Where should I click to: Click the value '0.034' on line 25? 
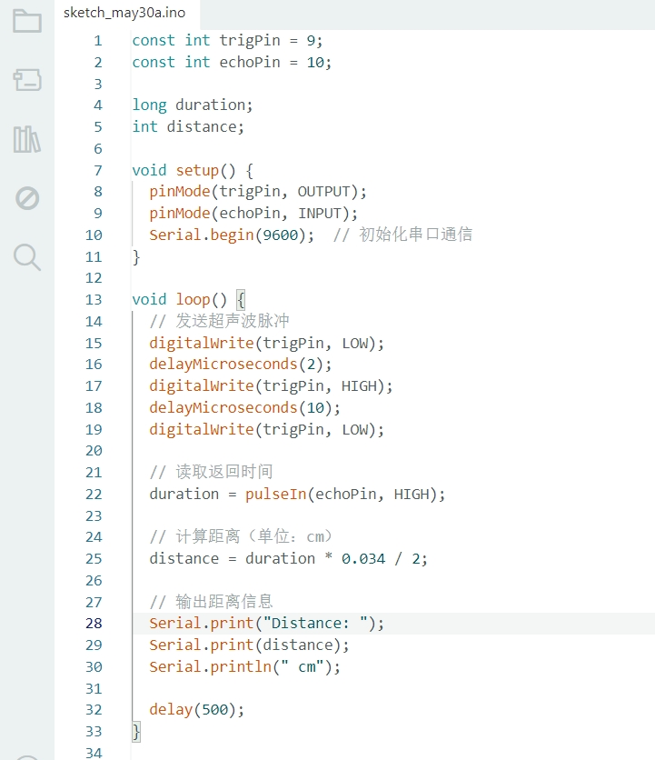(x=363, y=559)
